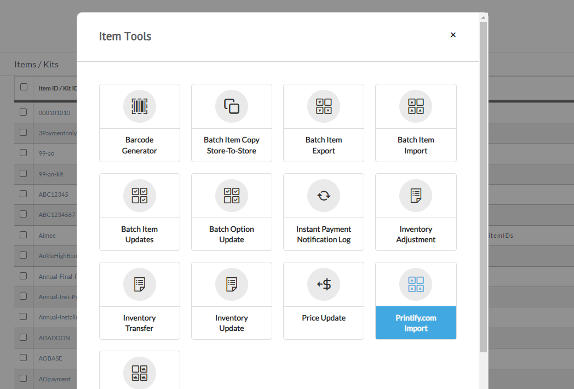Select the ABC12345 row checkbox

[24, 194]
